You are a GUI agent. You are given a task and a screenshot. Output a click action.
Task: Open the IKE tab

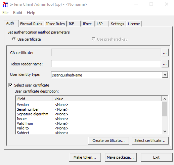tap(74, 24)
